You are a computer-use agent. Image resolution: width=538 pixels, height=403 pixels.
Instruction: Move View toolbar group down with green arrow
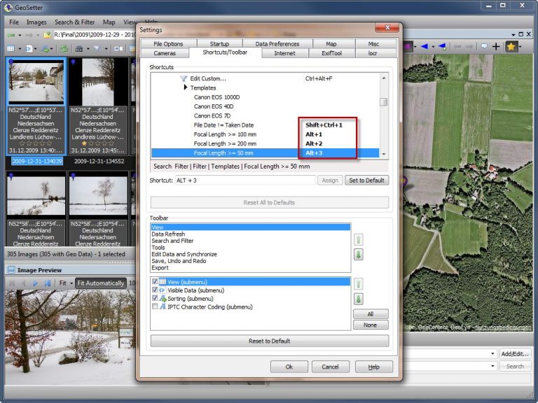[x=358, y=255]
